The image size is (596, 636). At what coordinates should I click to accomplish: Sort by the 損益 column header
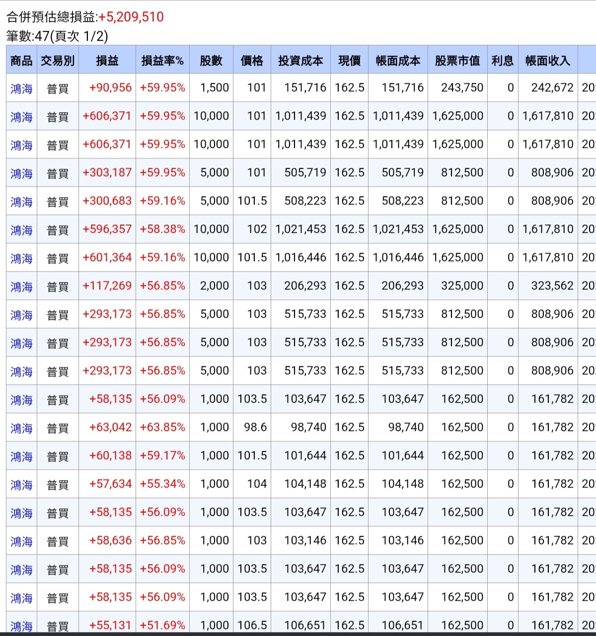[x=107, y=61]
